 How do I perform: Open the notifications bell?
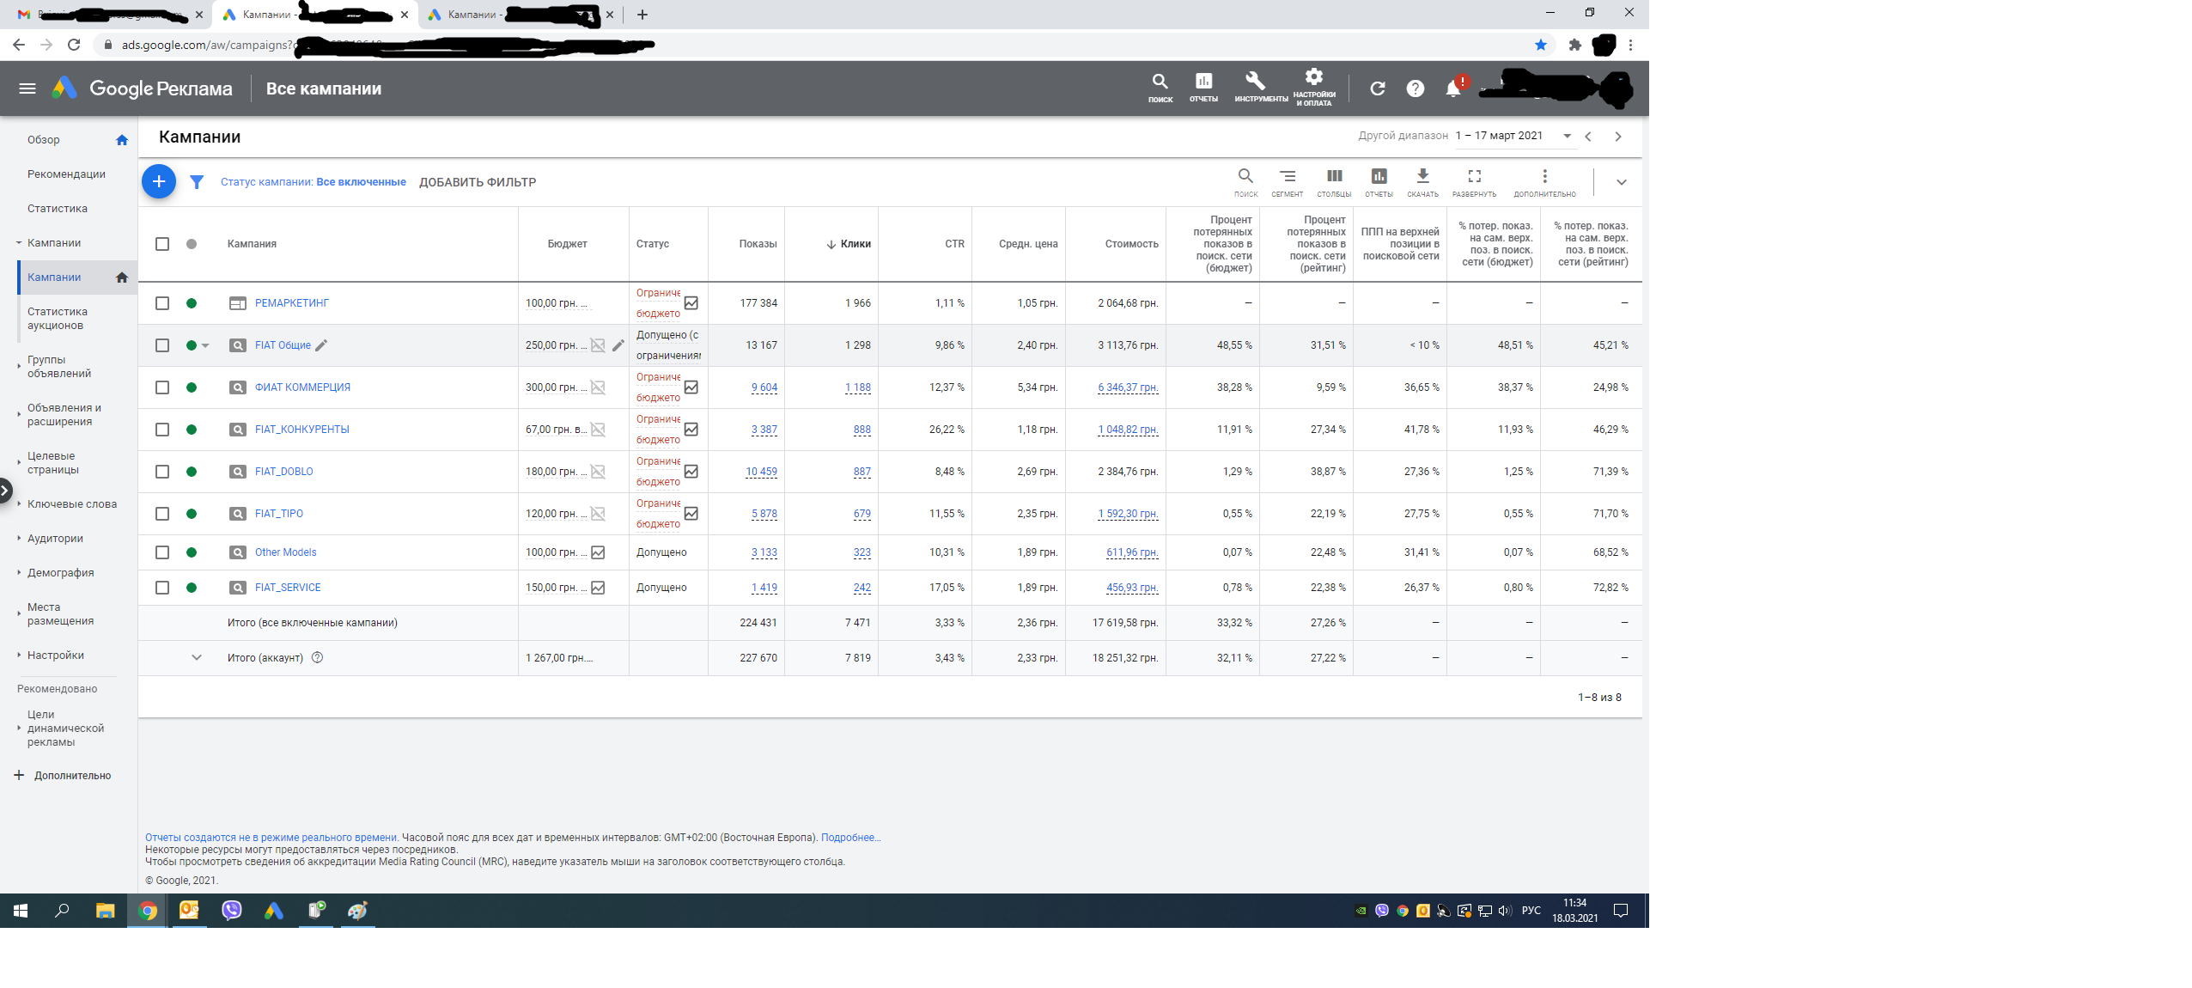[1453, 88]
